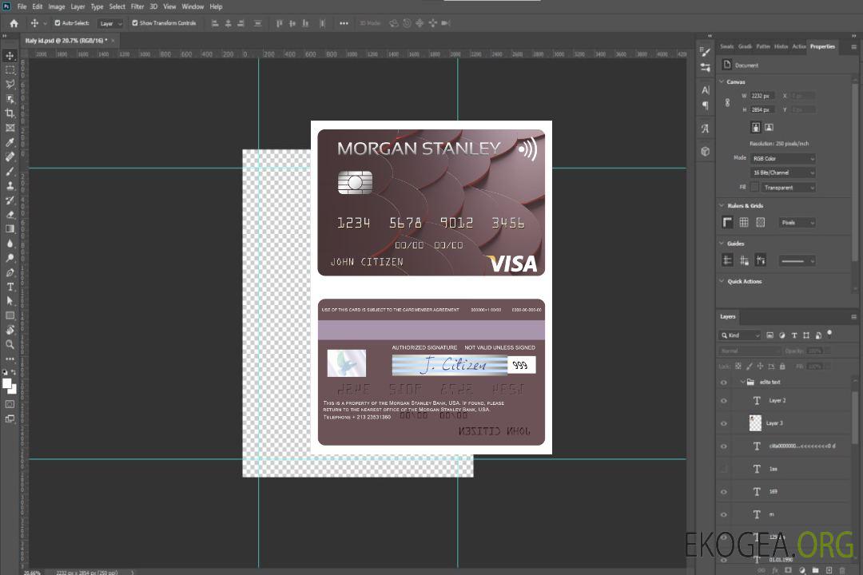This screenshot has height=575, width=863.
Task: Click align horizontal centers icon
Action: [x=228, y=23]
